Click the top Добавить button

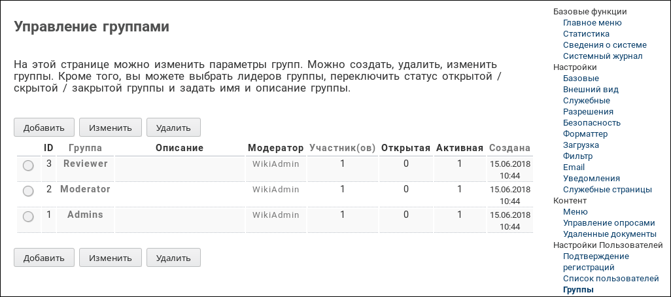[44, 128]
